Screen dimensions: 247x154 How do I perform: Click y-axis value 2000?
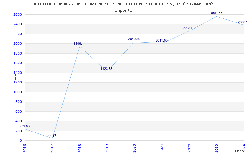click(x=18, y=44)
